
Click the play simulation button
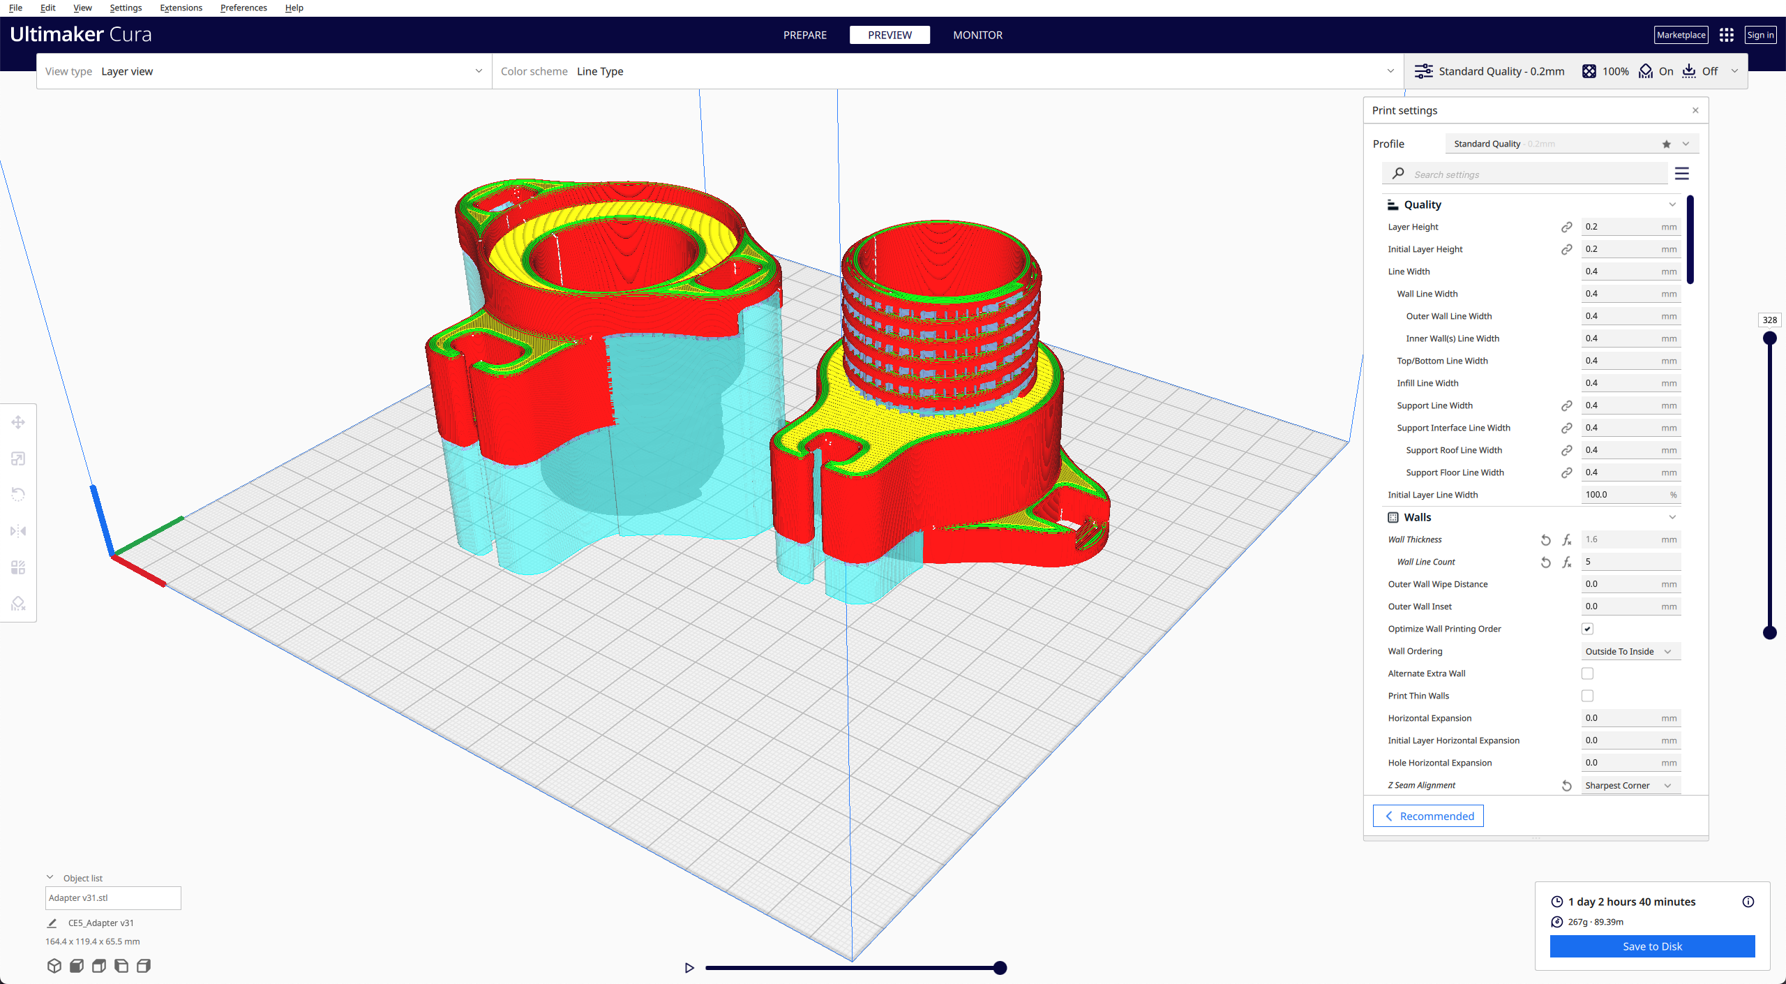pos(689,967)
